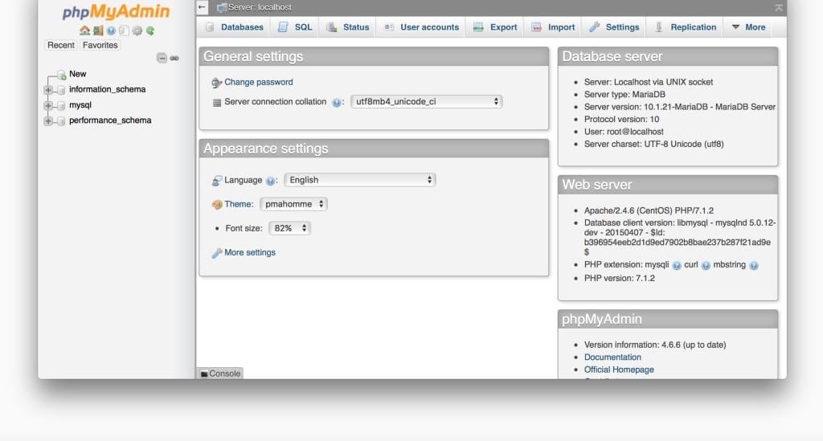Click the information_schema database icon

(x=61, y=90)
